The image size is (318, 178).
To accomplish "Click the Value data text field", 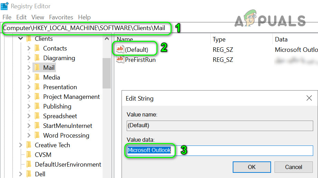I will tap(242, 150).
